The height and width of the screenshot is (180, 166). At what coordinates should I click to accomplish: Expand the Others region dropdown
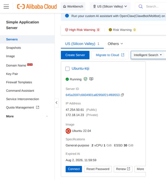[x=115, y=44]
